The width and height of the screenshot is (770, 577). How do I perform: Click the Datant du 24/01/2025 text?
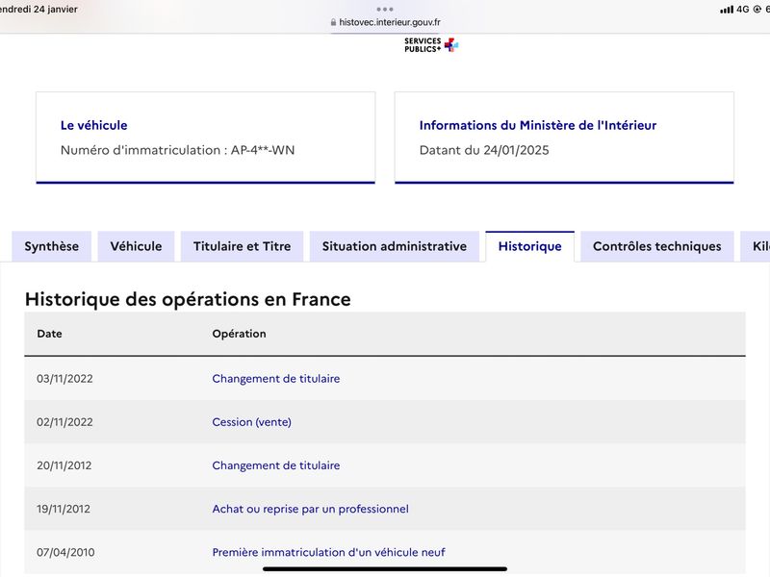[484, 150]
